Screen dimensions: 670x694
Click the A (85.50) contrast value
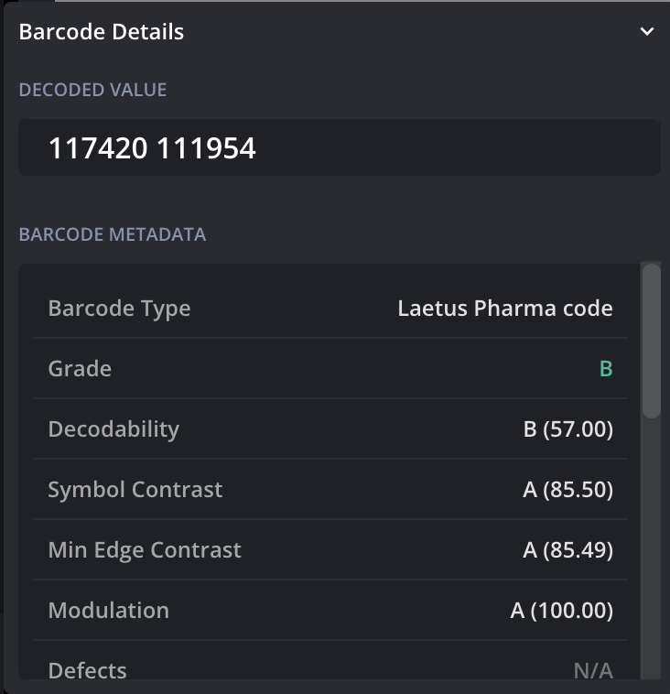(x=567, y=489)
